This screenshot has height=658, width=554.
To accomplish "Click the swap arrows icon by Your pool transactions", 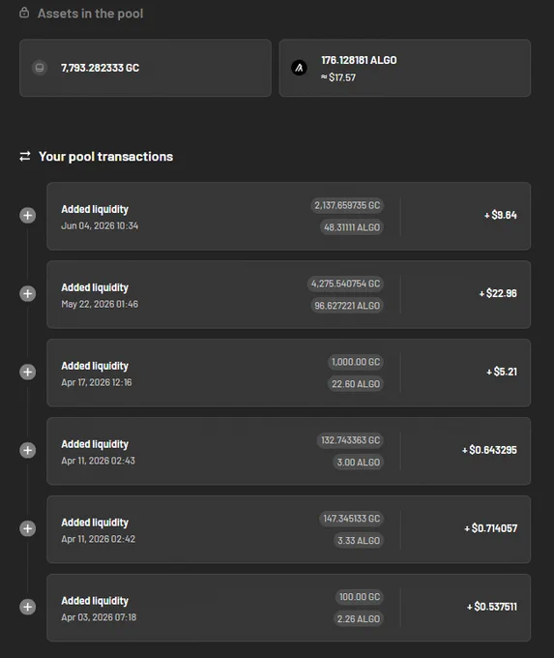I will [25, 156].
